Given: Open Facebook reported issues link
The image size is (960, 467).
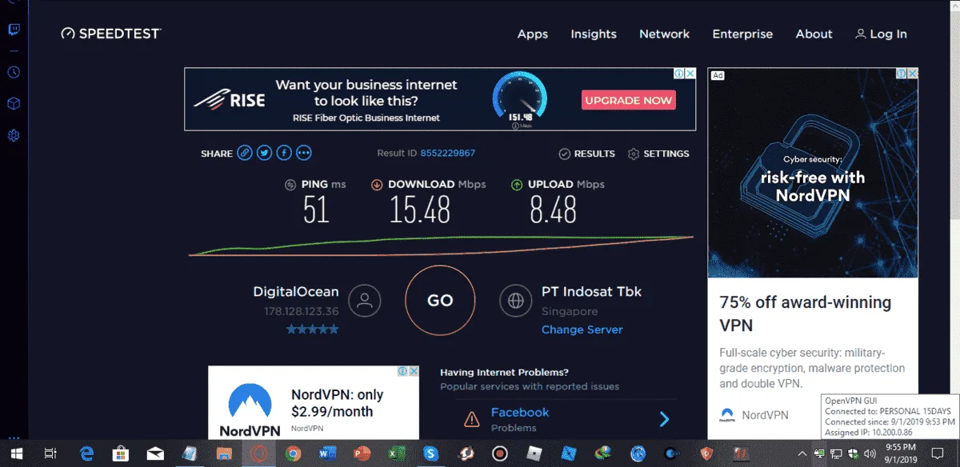Looking at the screenshot, I should click(x=520, y=412).
